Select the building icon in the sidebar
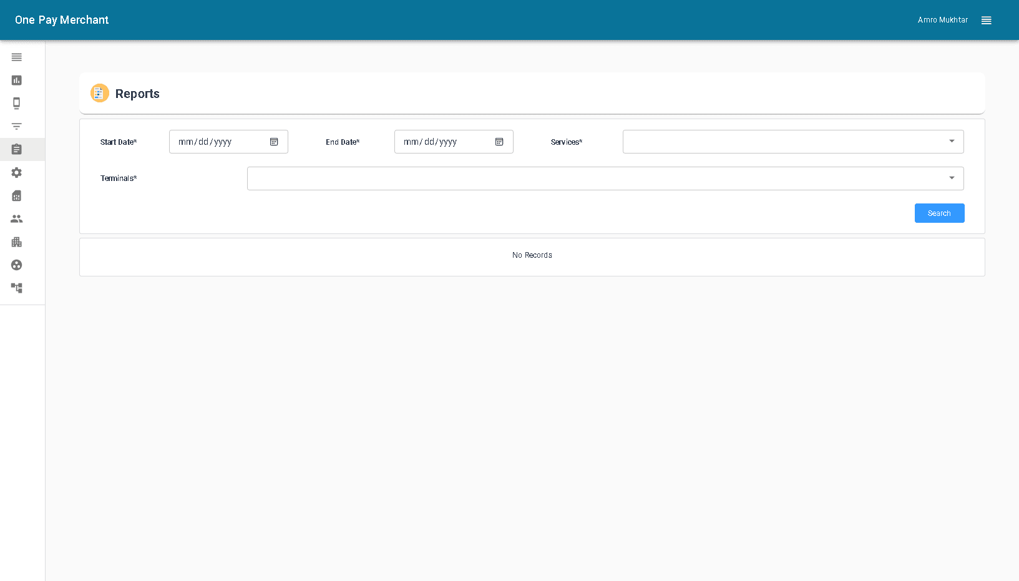Screen dimensions: 1019x581 [16, 242]
